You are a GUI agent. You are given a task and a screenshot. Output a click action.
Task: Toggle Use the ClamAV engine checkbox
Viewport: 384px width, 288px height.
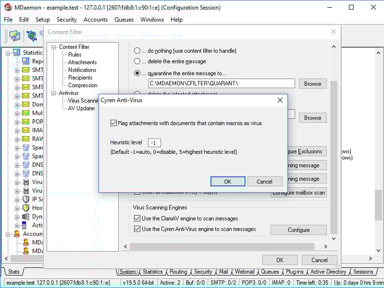(137, 218)
